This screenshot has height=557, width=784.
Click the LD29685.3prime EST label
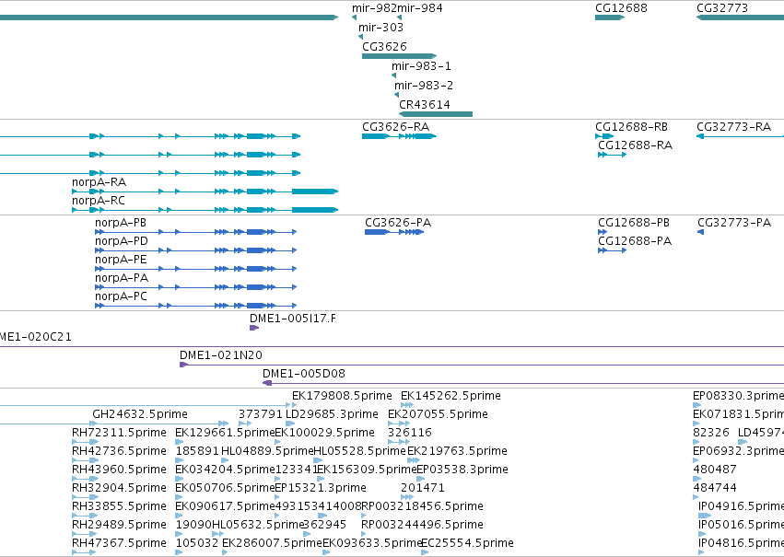tap(332, 414)
